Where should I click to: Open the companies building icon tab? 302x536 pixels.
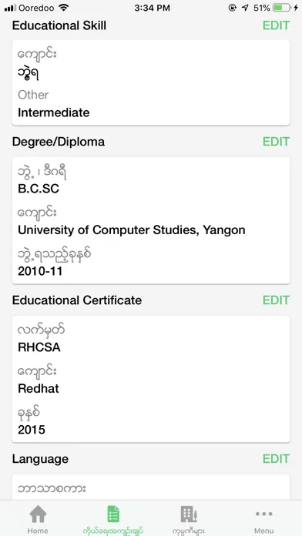189,514
